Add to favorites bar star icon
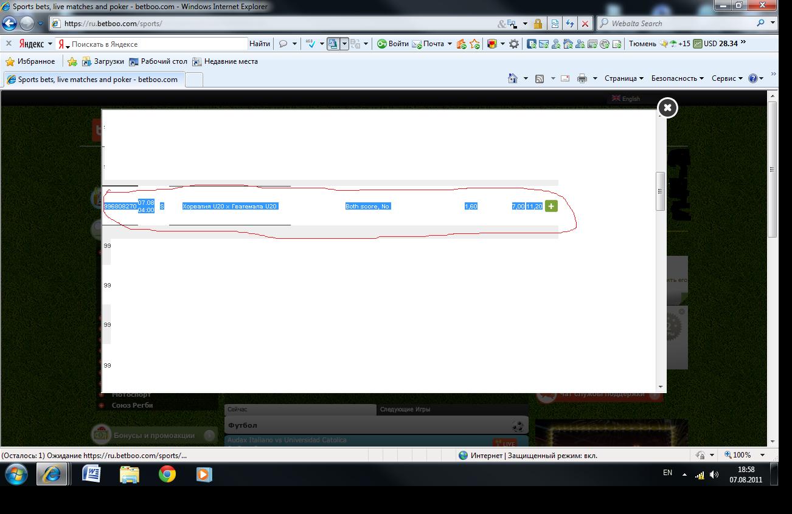 pos(72,61)
